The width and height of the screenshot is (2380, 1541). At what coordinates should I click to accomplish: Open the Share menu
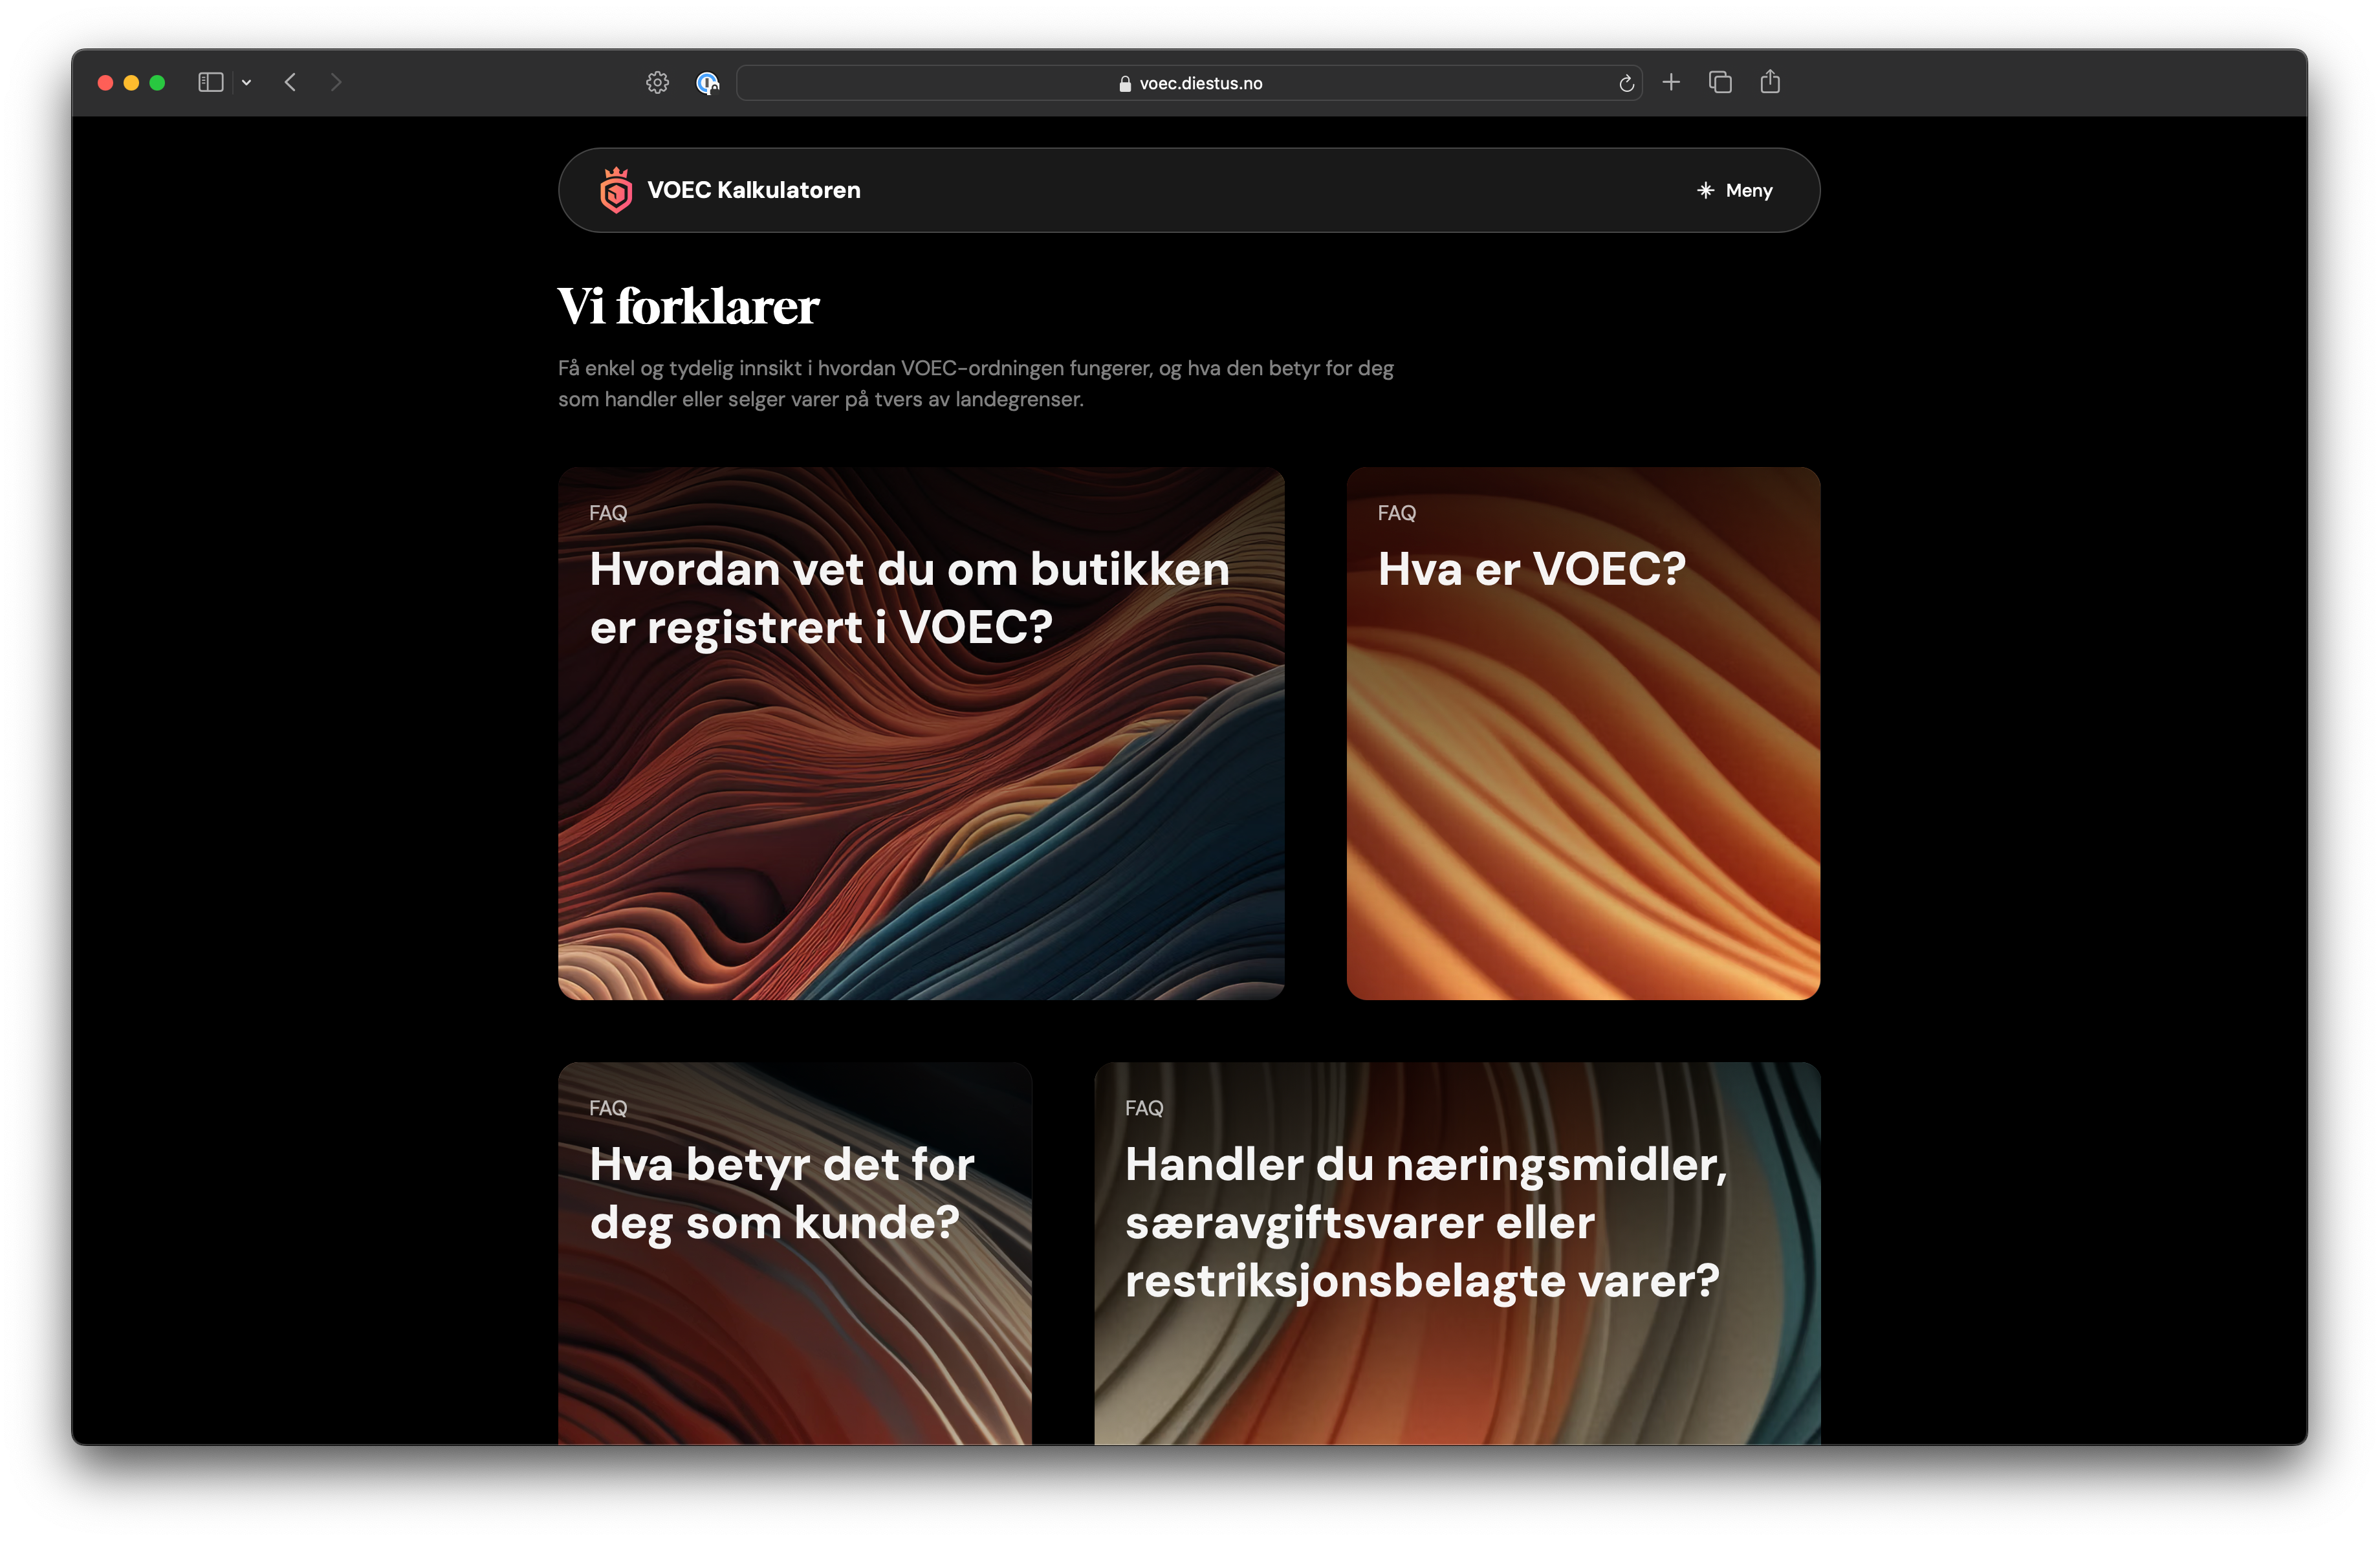tap(1770, 82)
